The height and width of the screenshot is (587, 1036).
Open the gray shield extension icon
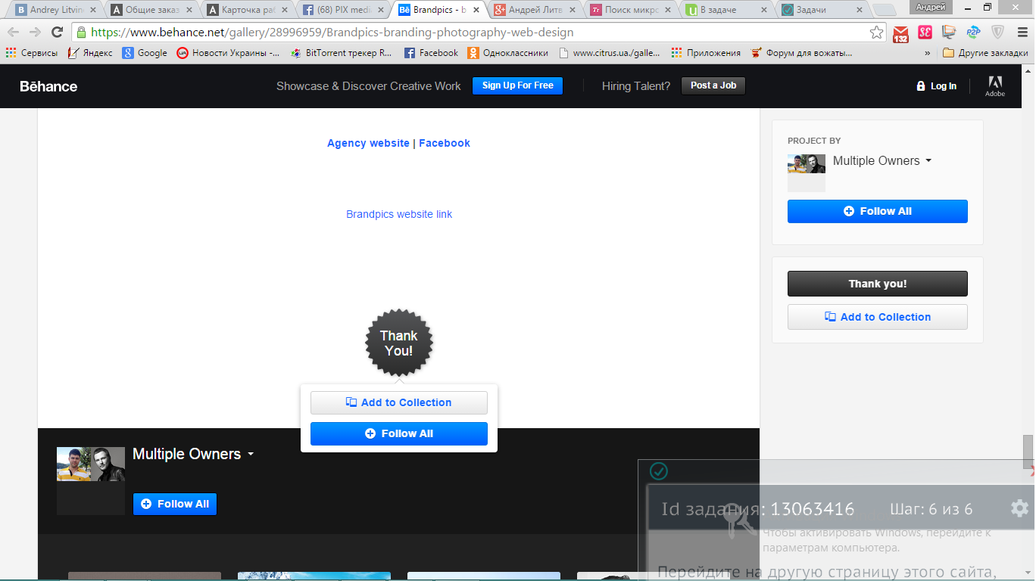[x=997, y=33]
